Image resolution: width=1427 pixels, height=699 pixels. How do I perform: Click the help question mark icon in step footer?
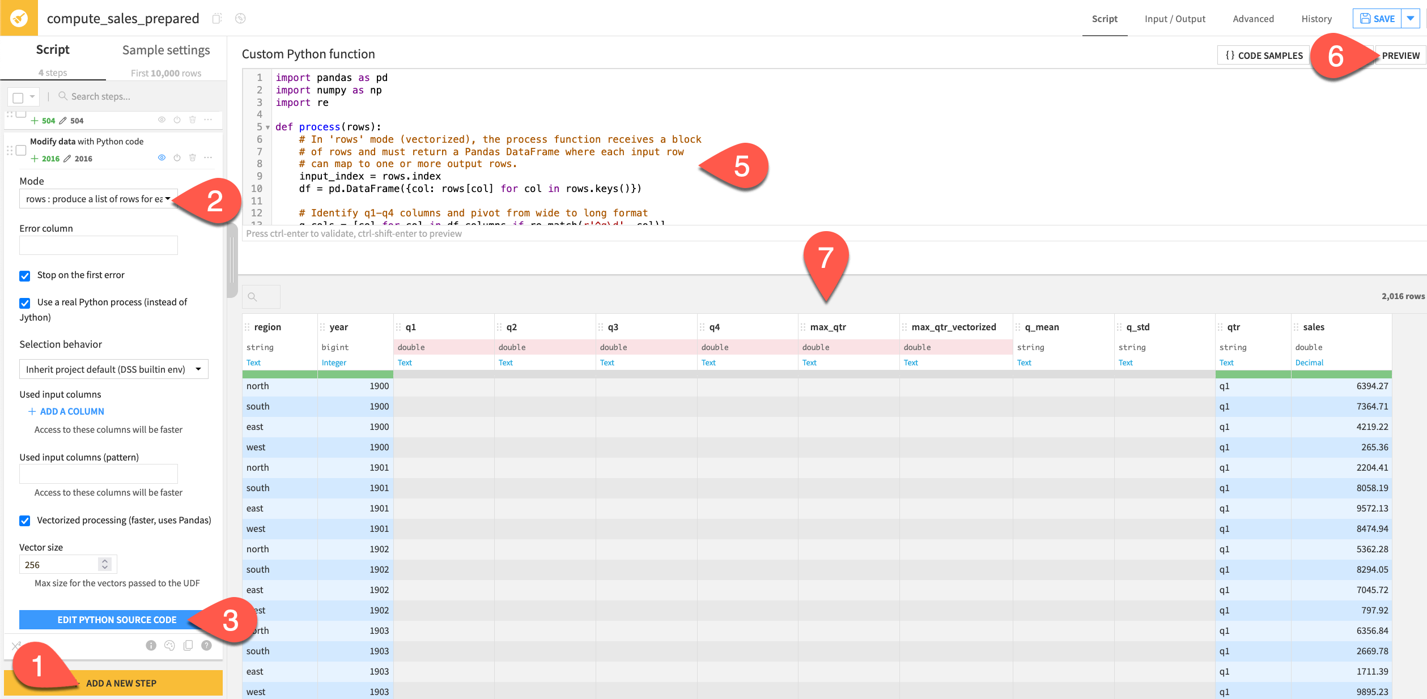(206, 645)
